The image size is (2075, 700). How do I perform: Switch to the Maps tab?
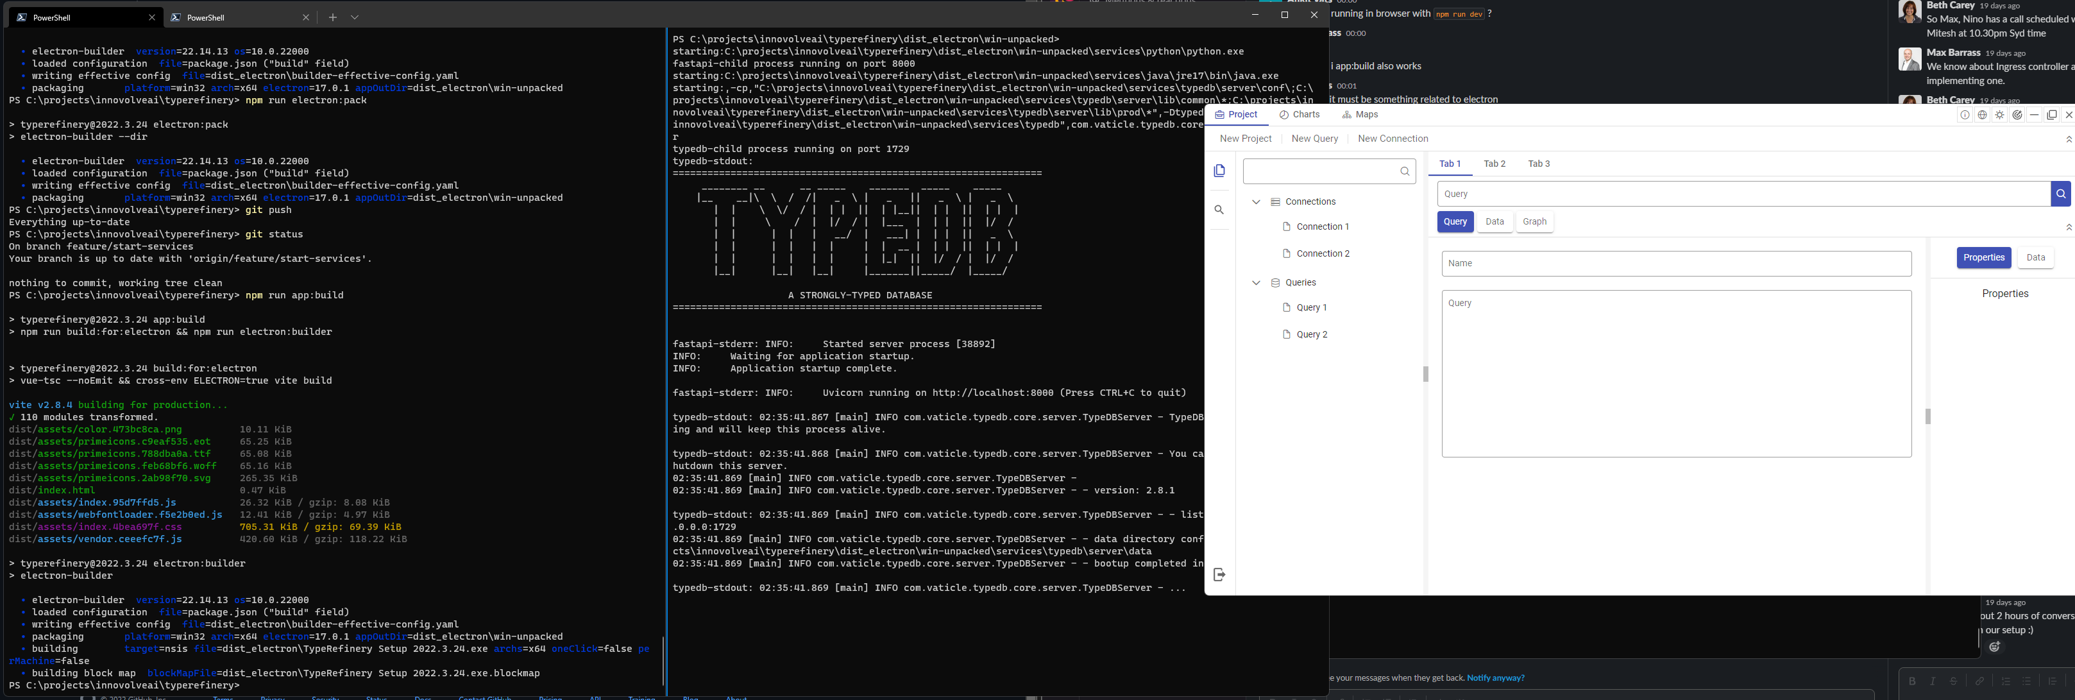pos(1360,115)
